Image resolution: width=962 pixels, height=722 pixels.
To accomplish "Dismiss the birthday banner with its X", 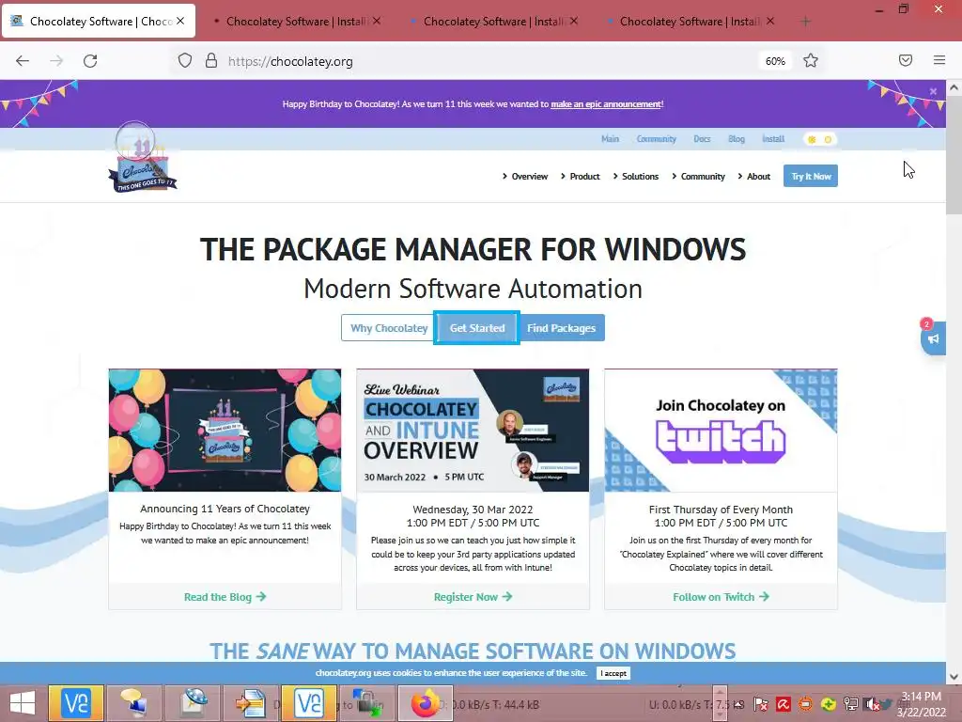I will click(933, 91).
